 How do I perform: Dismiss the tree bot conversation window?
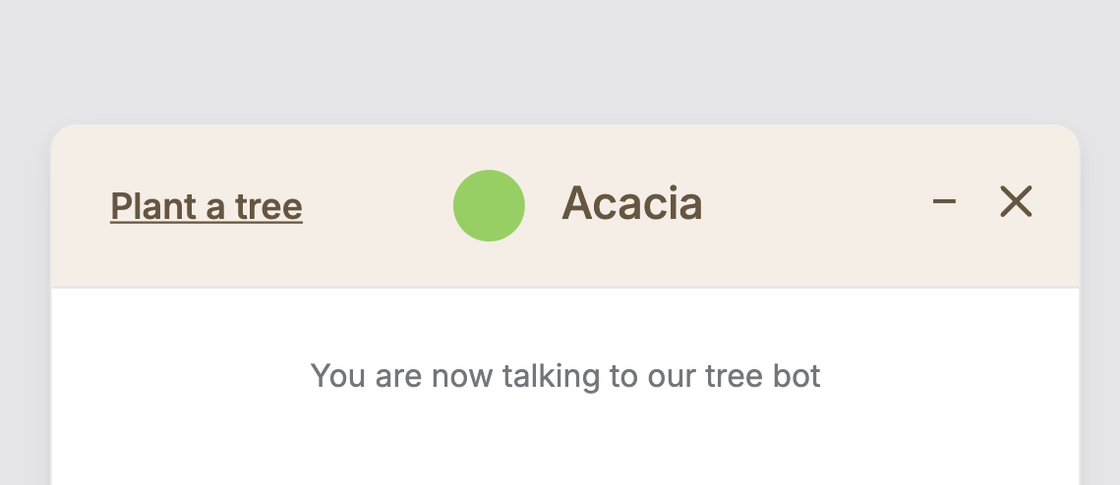1015,202
